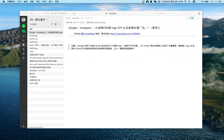Click the Sogou input S icon
Viewport: 224px width, 140px height.
194,2
